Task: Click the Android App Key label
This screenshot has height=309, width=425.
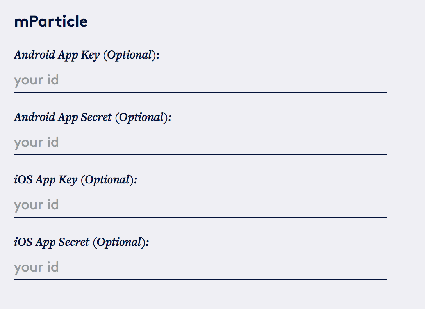Action: pos(87,55)
